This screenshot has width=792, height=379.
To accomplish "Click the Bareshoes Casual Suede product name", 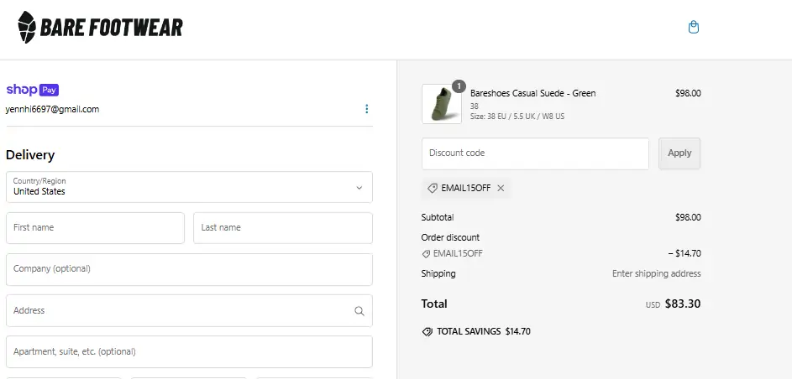I will (x=532, y=93).
